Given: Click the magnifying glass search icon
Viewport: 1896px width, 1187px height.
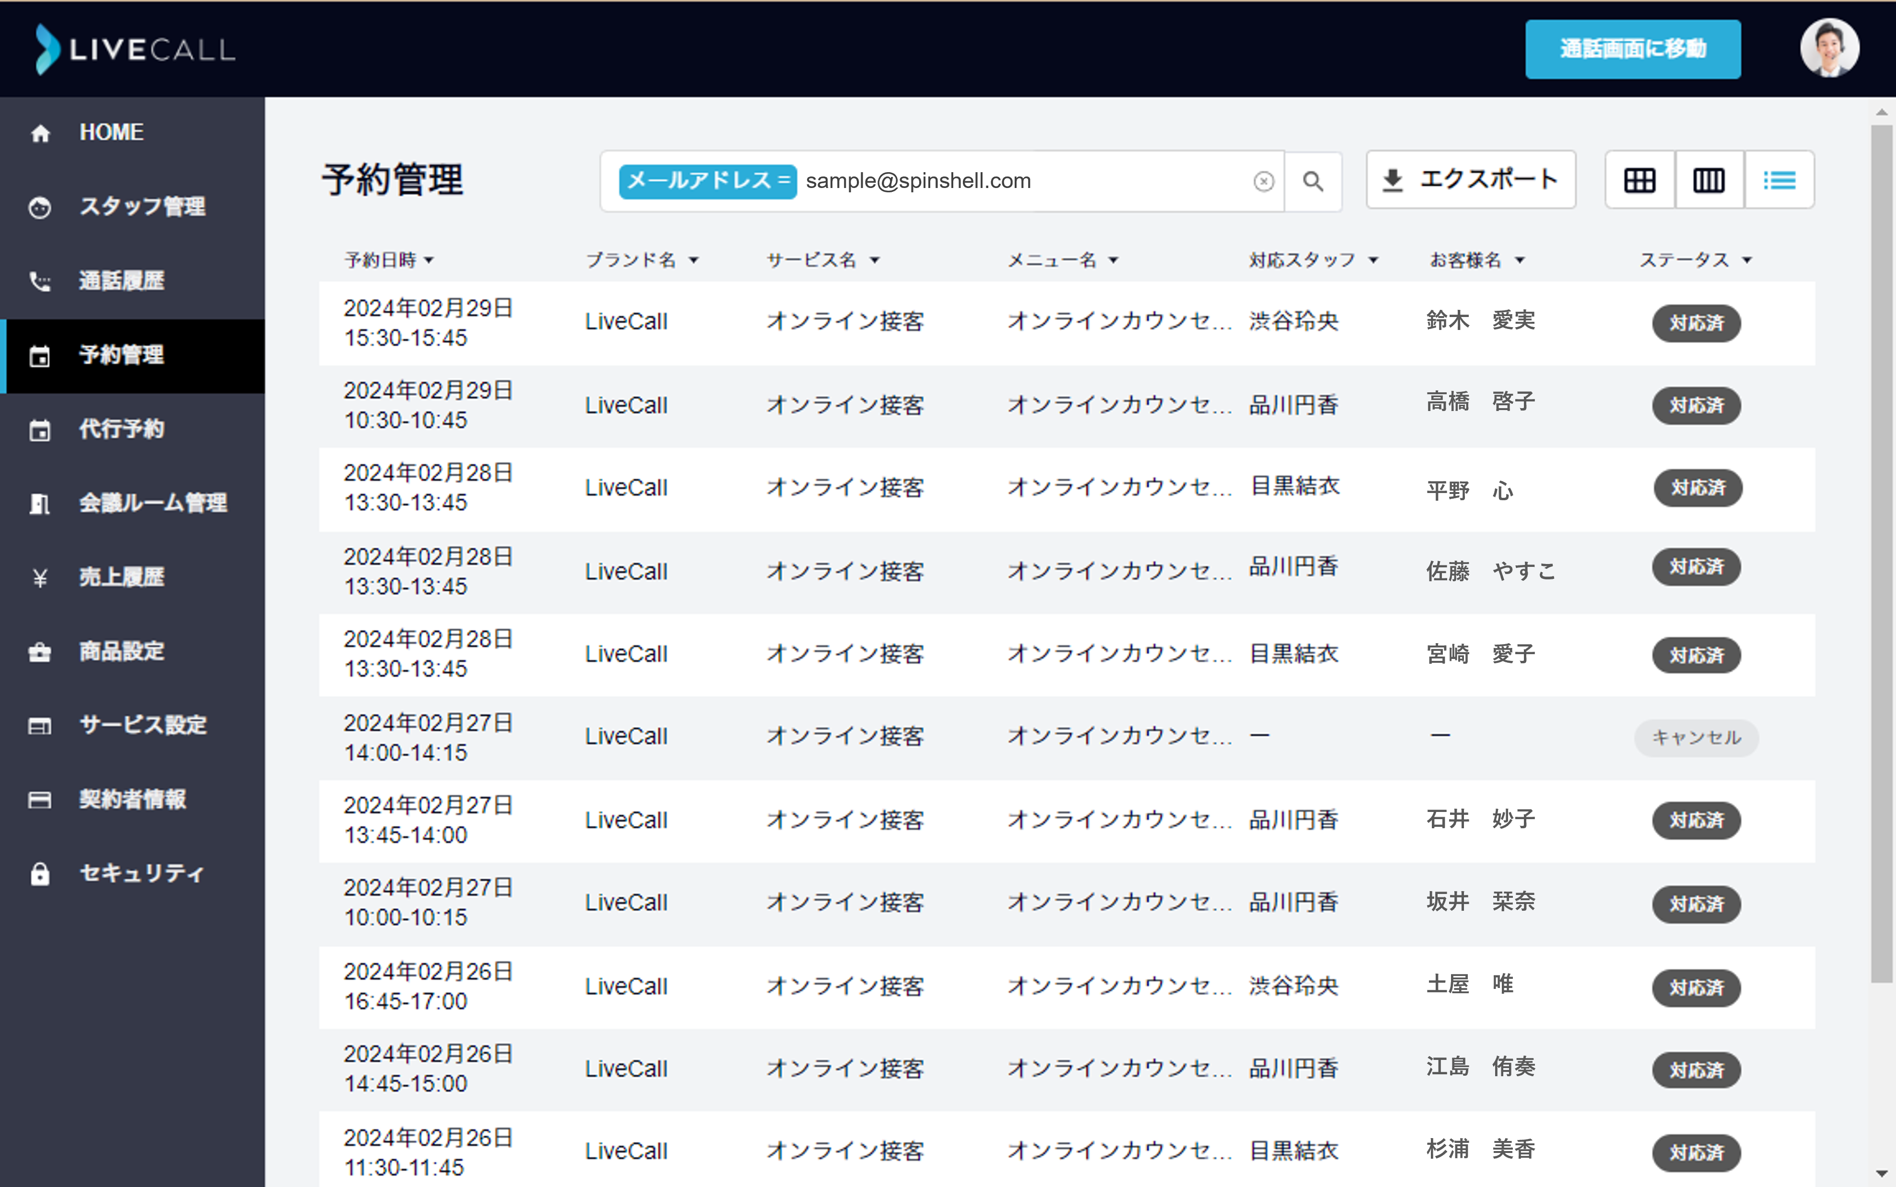Looking at the screenshot, I should point(1313,181).
